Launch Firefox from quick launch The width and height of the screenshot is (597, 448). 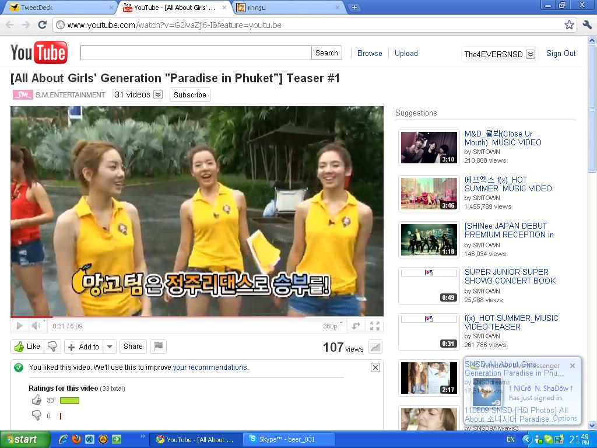click(x=76, y=439)
